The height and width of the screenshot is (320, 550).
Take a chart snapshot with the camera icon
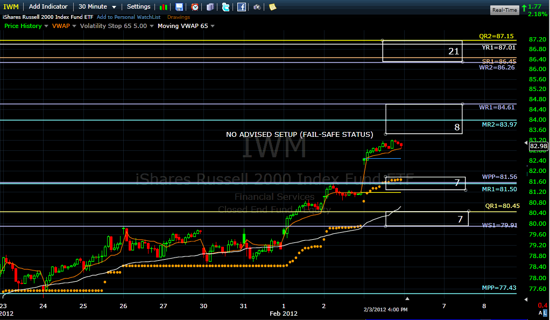pos(257,7)
